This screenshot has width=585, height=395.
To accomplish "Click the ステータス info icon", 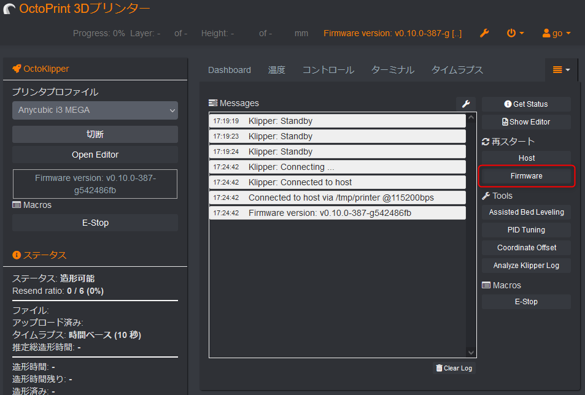I will [17, 255].
